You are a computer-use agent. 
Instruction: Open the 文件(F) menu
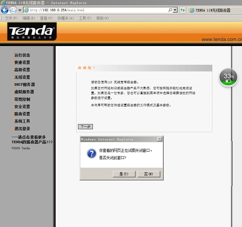[11, 18]
